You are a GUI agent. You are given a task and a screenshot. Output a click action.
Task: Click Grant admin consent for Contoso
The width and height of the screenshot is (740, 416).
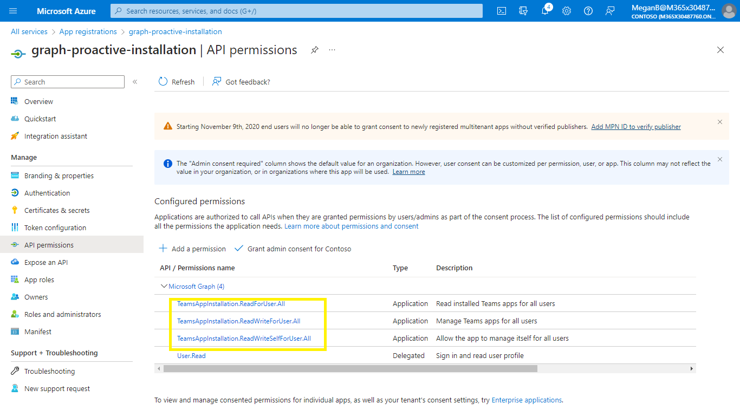pos(293,249)
